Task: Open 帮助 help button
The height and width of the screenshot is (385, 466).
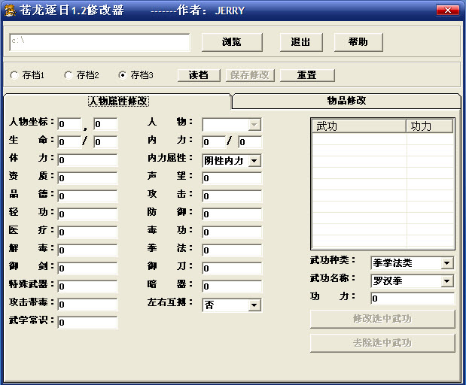Action: pos(358,42)
